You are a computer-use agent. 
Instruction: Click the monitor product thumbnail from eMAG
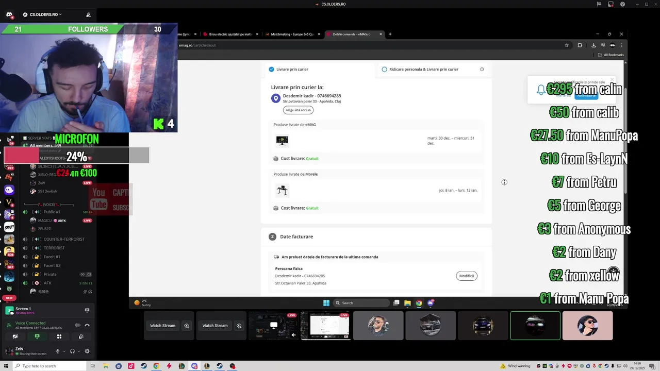(282, 140)
